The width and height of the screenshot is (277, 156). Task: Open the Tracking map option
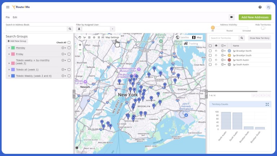(191, 43)
